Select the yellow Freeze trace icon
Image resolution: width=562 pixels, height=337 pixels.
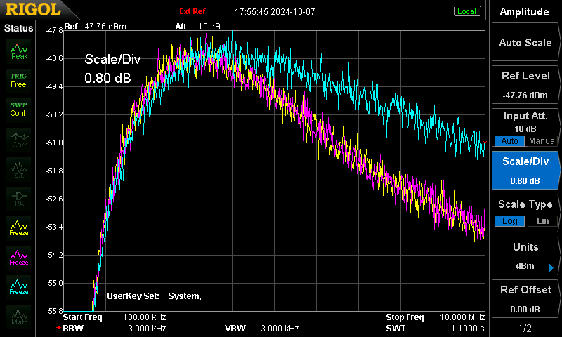pyautogui.click(x=19, y=228)
